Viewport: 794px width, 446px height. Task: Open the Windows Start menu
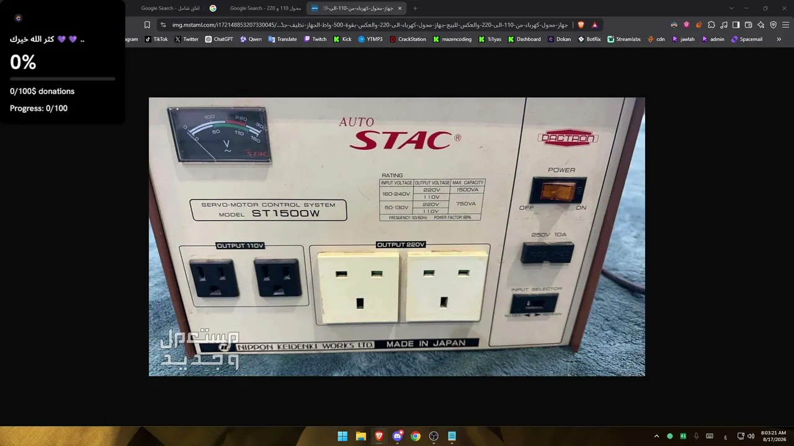point(342,436)
